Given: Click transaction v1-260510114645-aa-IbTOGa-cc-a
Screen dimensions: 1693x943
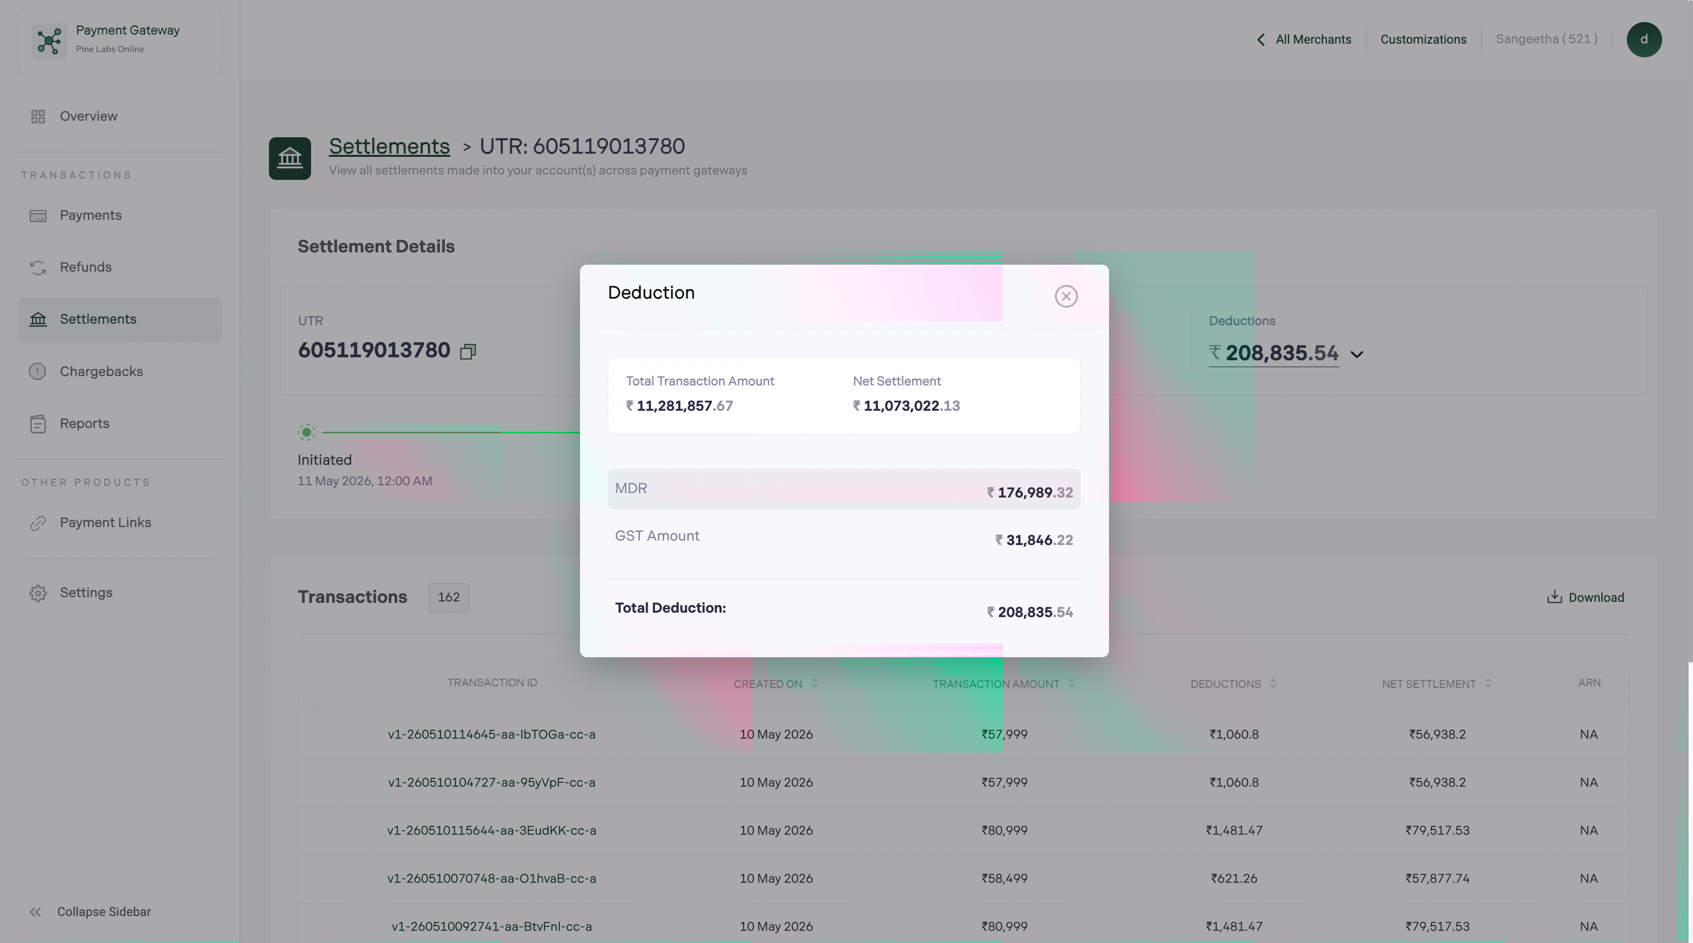Looking at the screenshot, I should coord(492,735).
